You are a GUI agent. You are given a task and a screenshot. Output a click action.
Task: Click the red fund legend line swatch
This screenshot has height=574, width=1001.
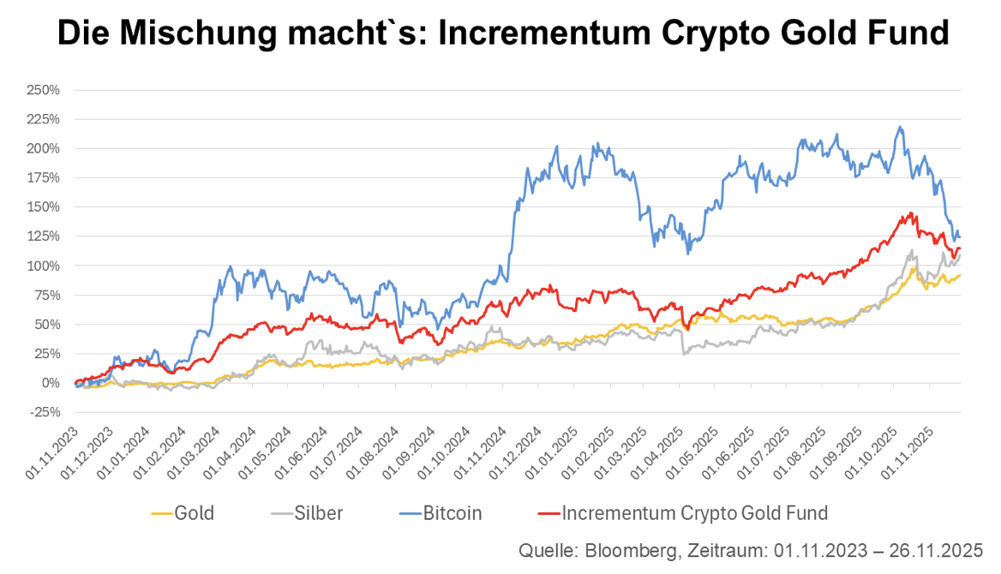pyautogui.click(x=548, y=514)
